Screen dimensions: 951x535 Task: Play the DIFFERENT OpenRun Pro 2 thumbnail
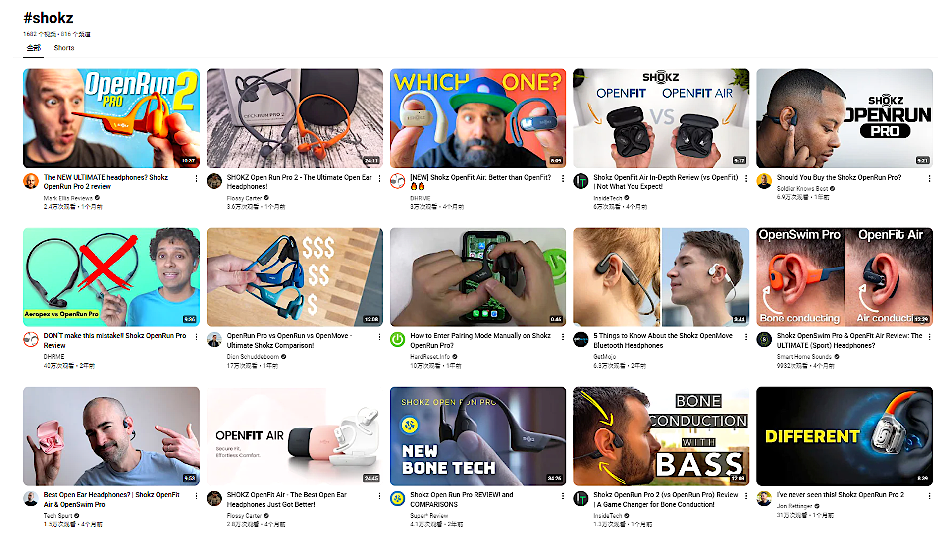point(845,436)
